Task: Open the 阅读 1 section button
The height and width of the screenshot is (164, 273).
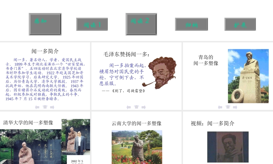Action: 92,24
